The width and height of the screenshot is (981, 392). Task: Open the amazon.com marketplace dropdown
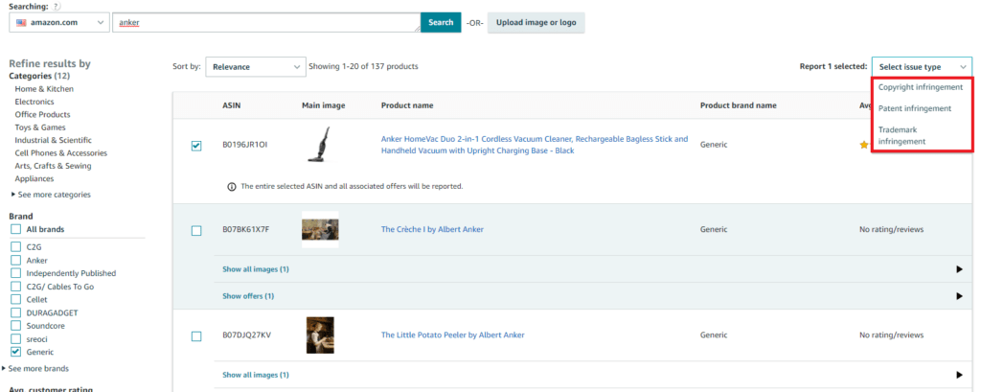[59, 23]
